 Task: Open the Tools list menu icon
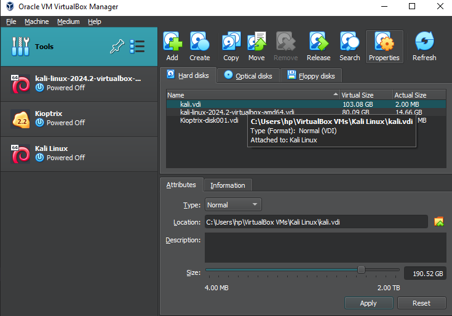click(137, 47)
